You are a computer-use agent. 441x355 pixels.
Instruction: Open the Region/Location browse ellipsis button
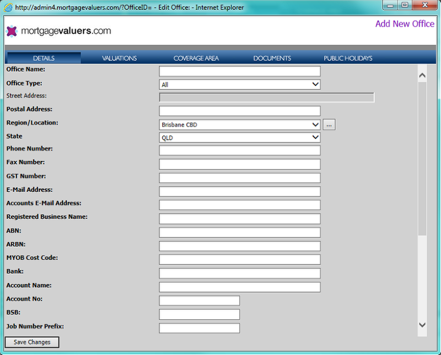click(329, 125)
